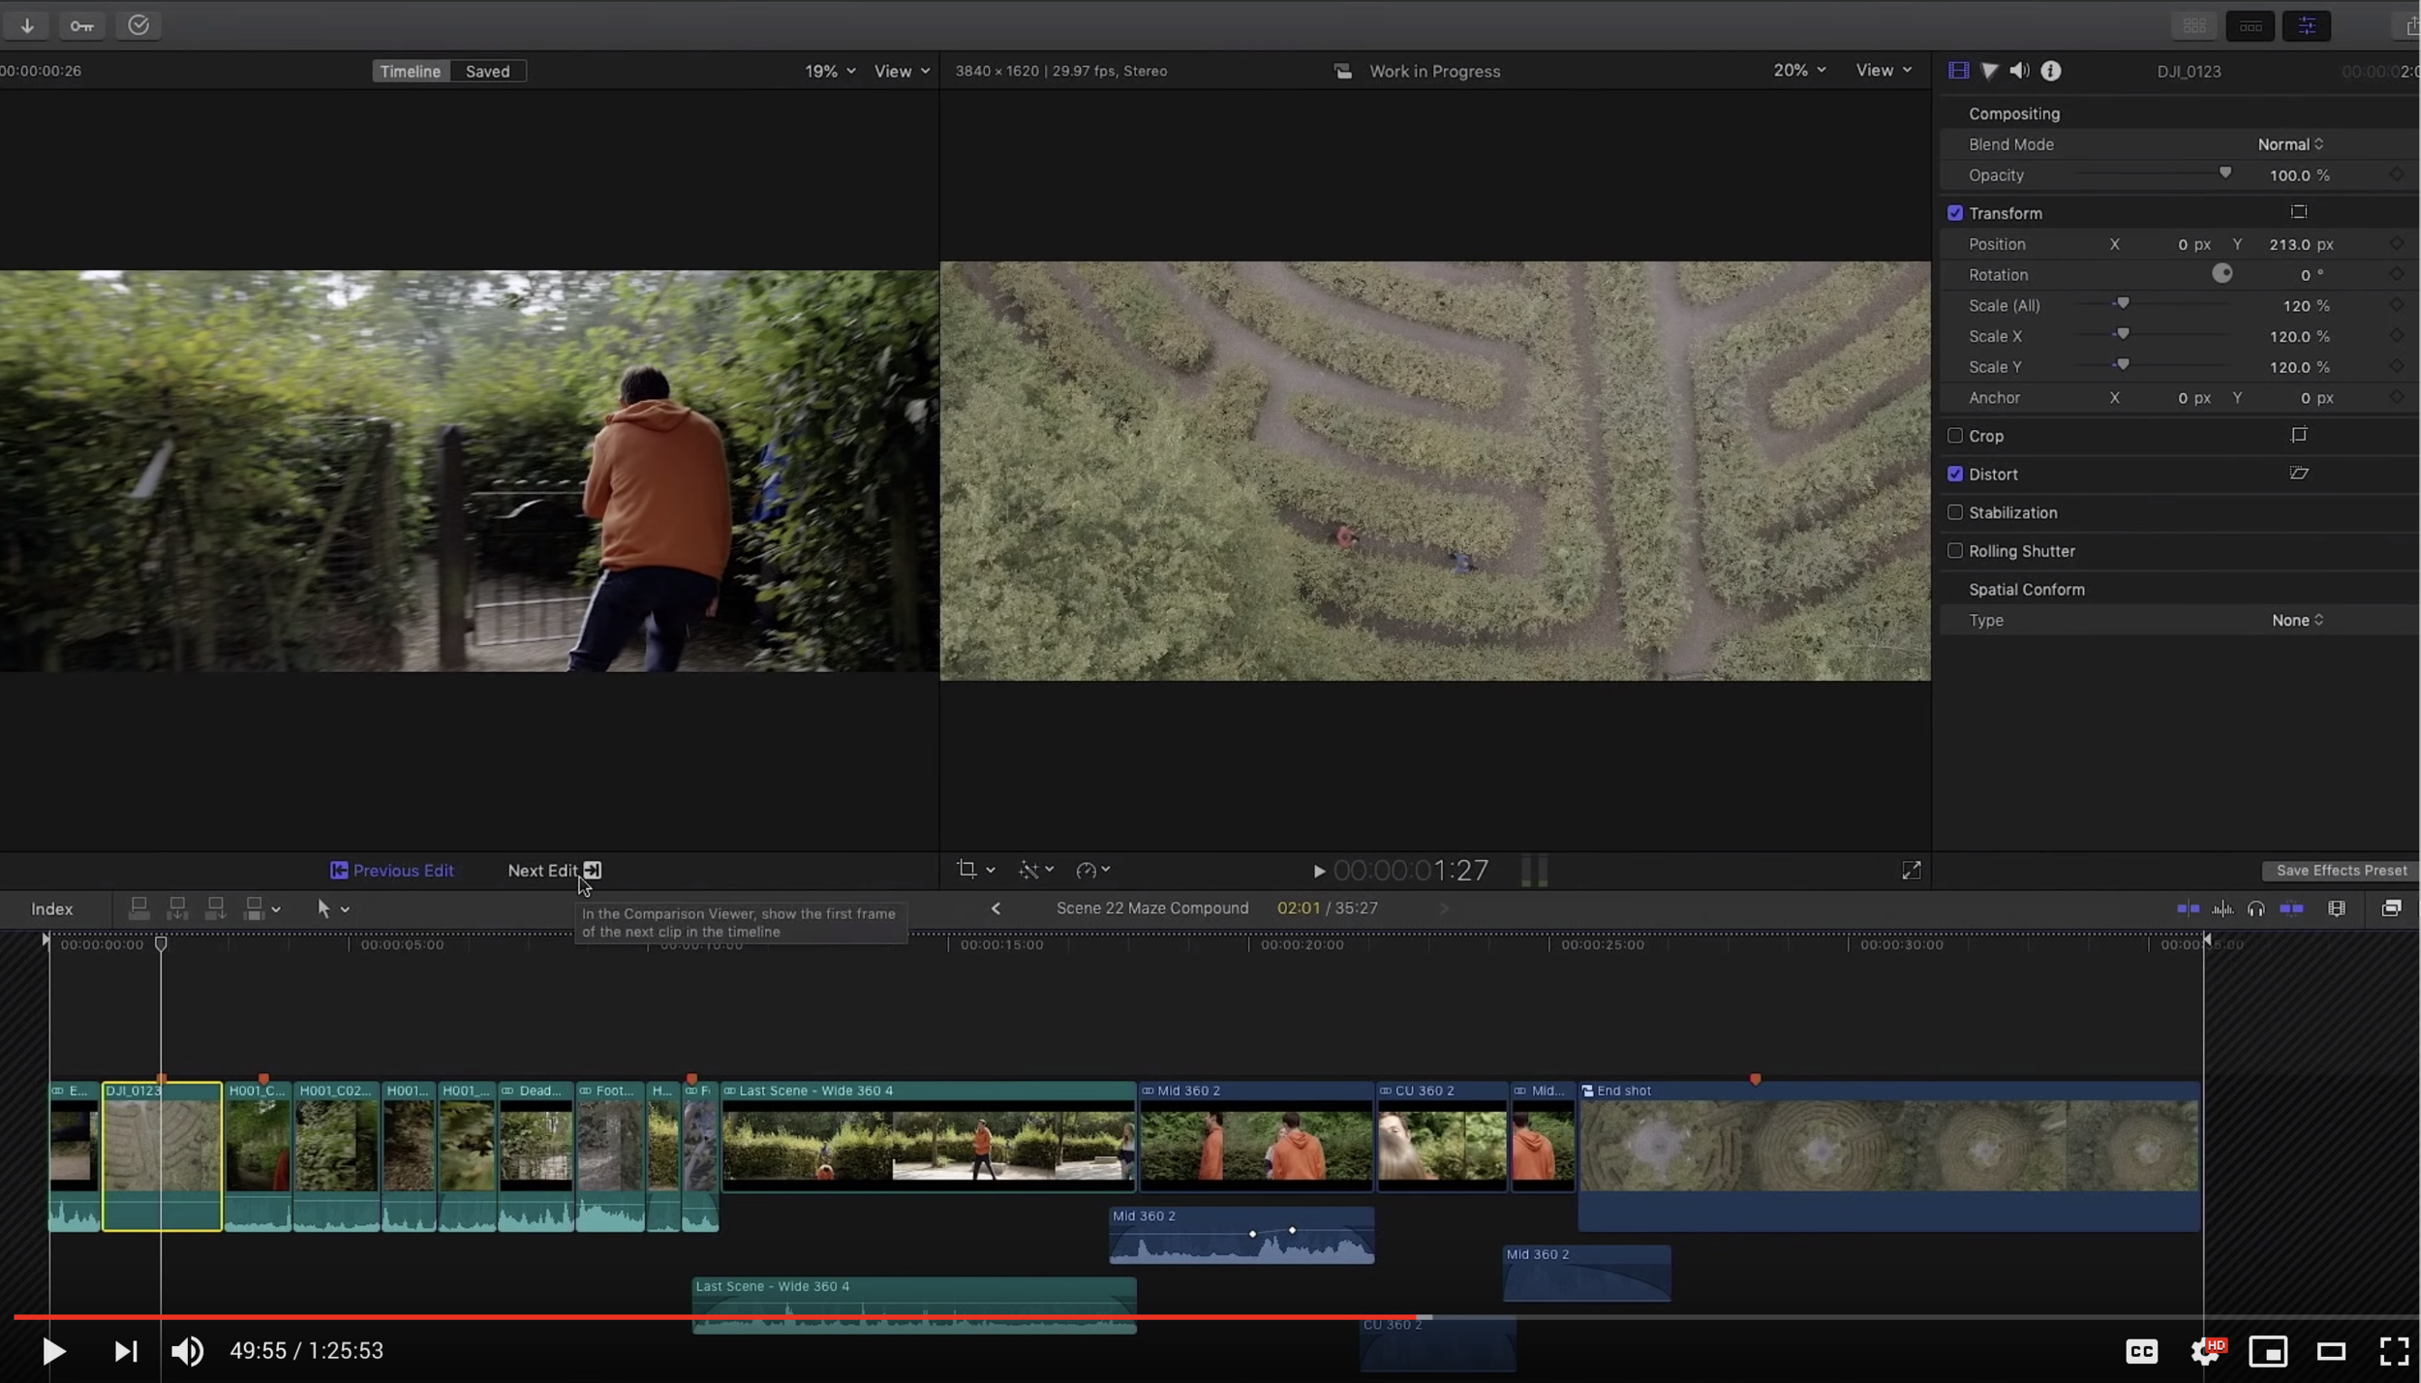The height and width of the screenshot is (1383, 2421).
Task: Toggle solo headphones icon
Action: click(2256, 908)
